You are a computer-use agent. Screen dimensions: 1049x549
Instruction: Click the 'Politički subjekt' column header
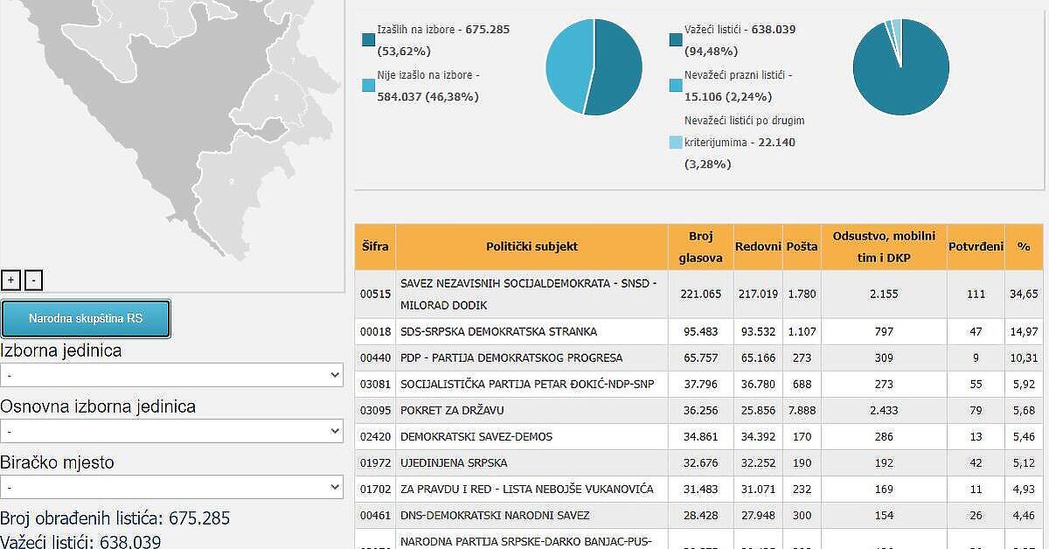[x=531, y=246]
